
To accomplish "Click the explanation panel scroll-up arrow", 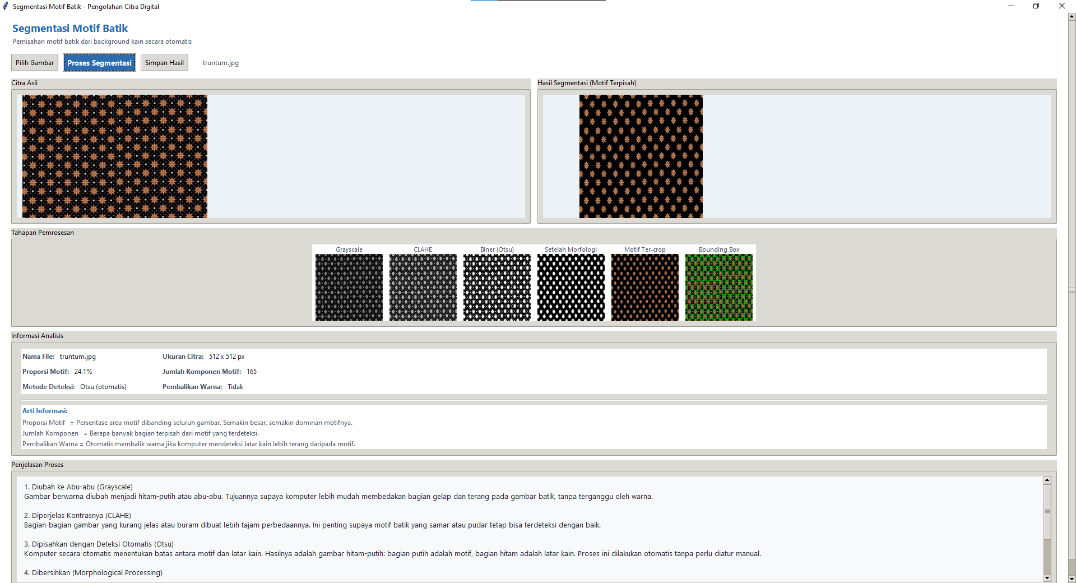I will (1047, 480).
